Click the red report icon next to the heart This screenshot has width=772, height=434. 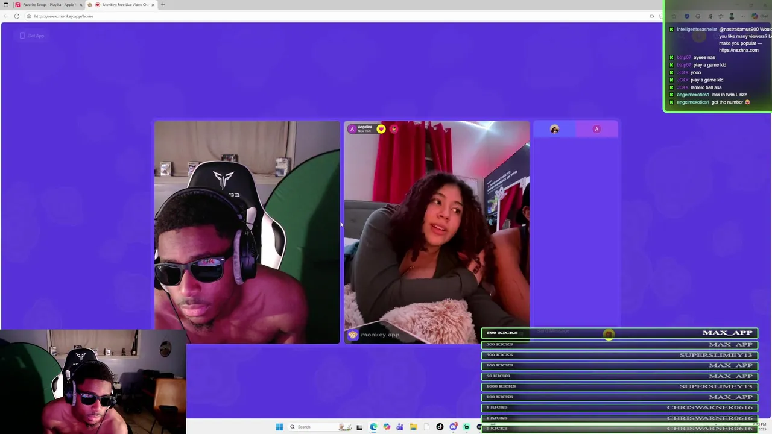coord(394,129)
